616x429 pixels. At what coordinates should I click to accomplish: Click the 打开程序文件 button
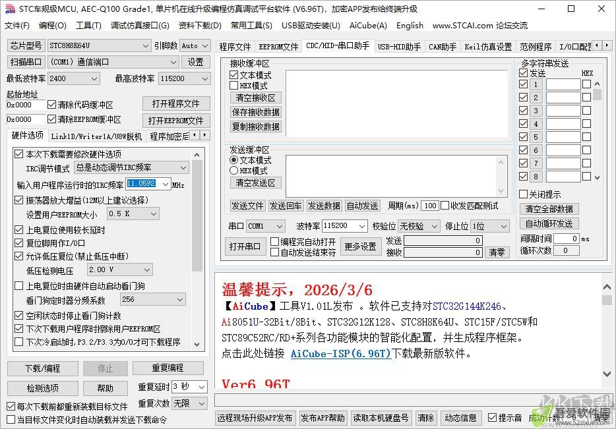[176, 103]
